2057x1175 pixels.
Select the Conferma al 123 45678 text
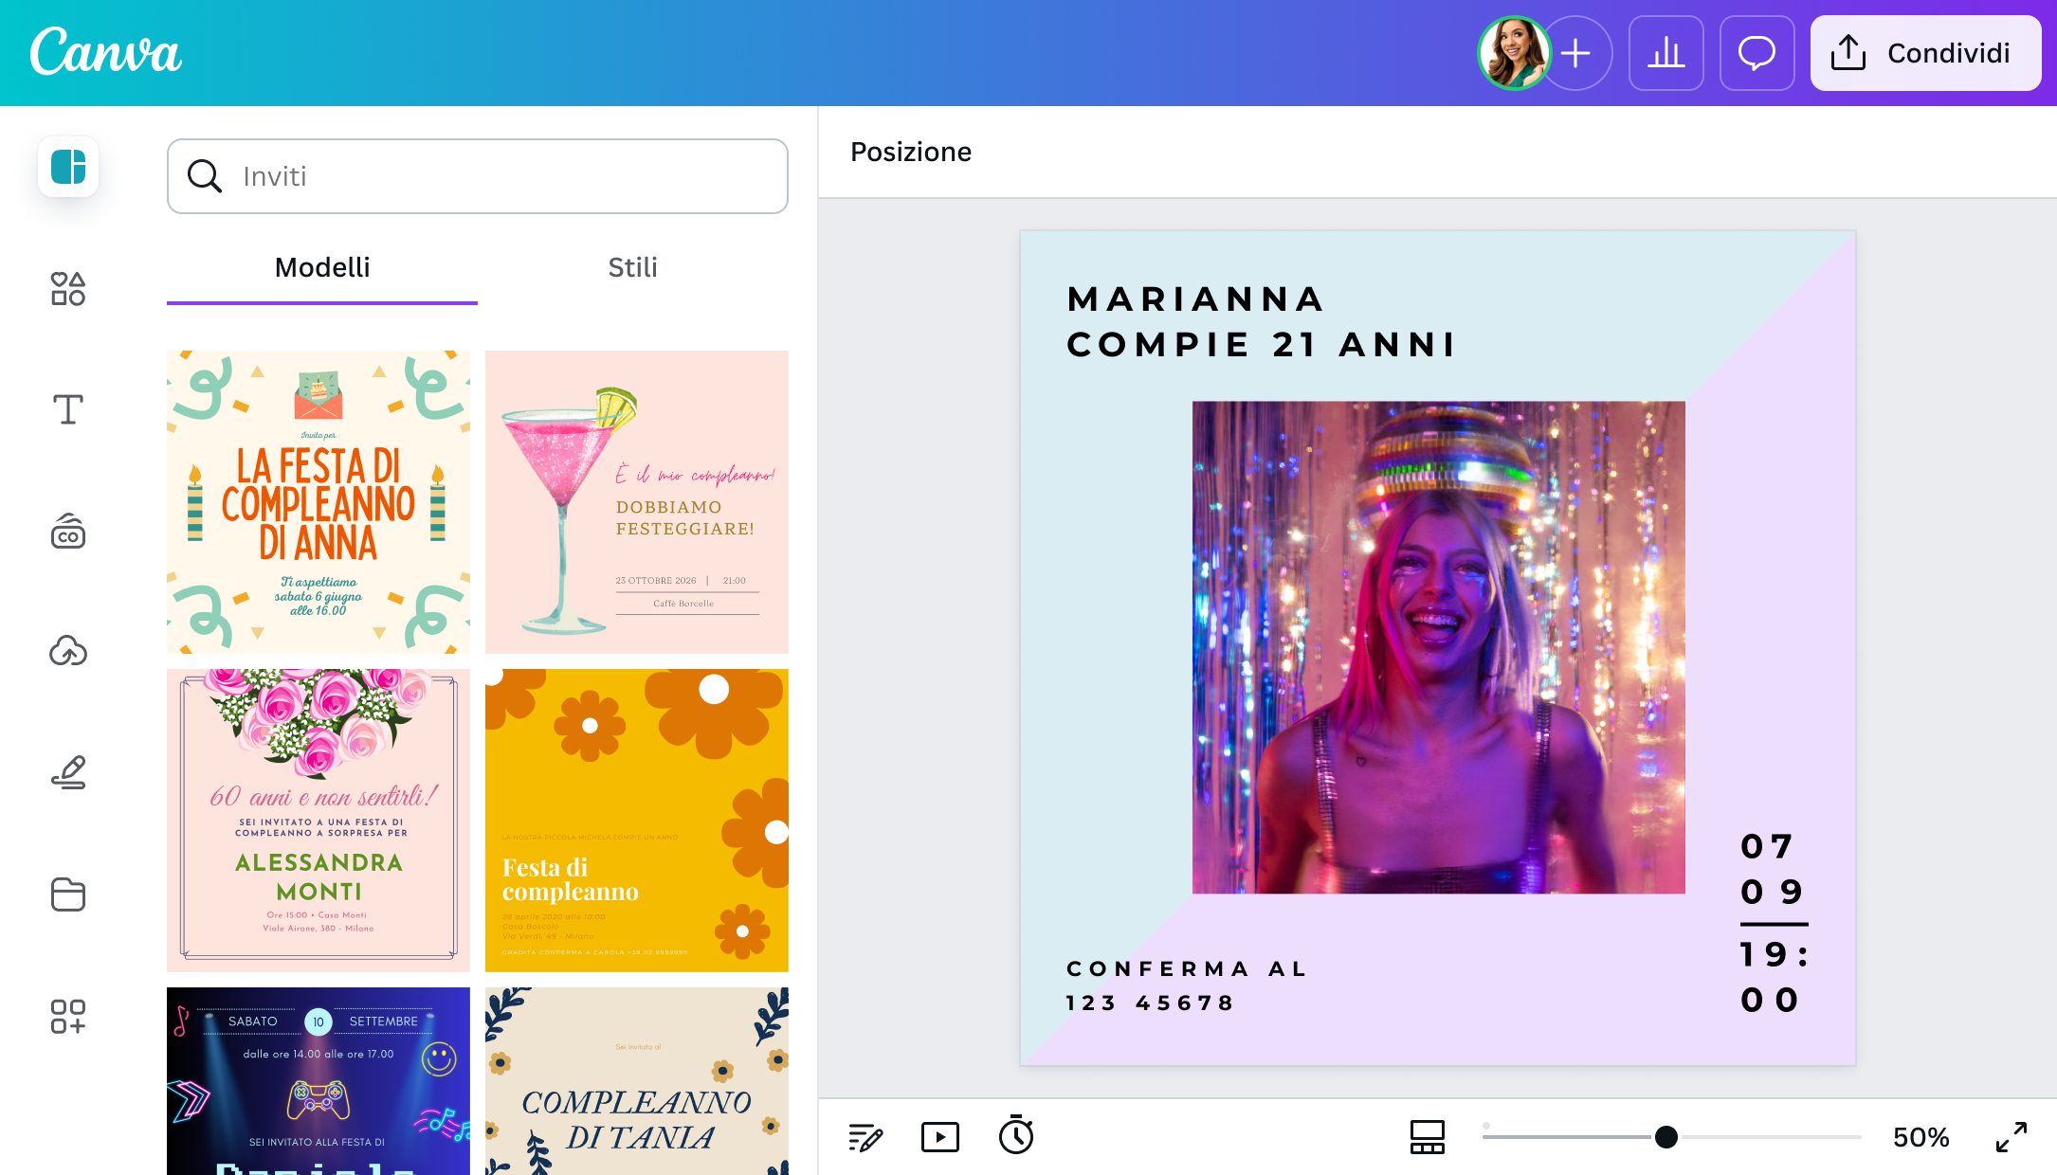1187,985
